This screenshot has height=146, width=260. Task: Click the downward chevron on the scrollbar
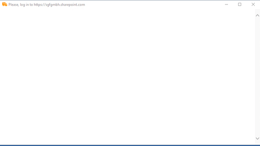257,138
